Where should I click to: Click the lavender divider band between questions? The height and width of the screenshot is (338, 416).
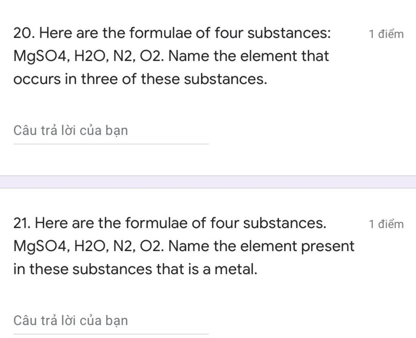coord(208,182)
